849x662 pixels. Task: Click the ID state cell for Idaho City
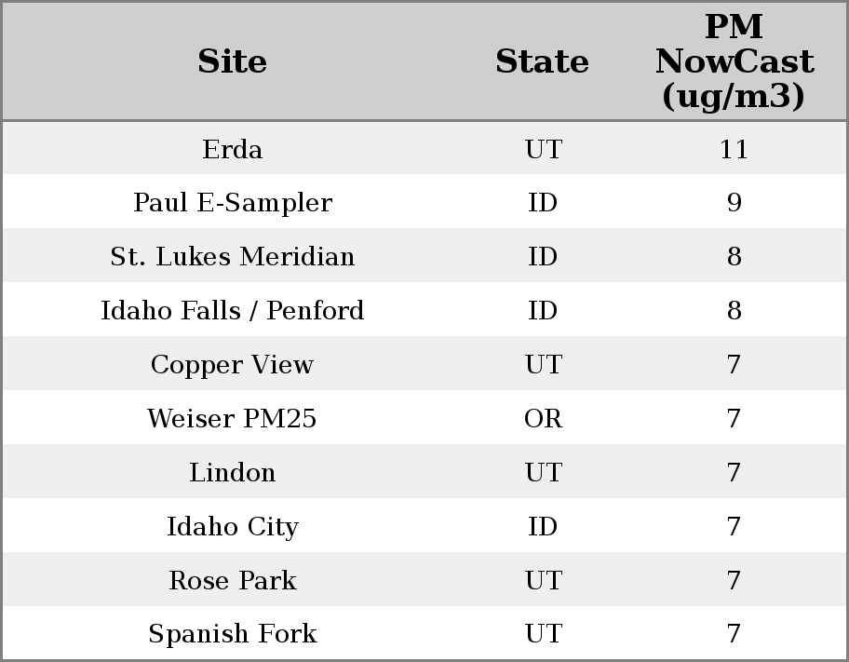pyautogui.click(x=543, y=527)
